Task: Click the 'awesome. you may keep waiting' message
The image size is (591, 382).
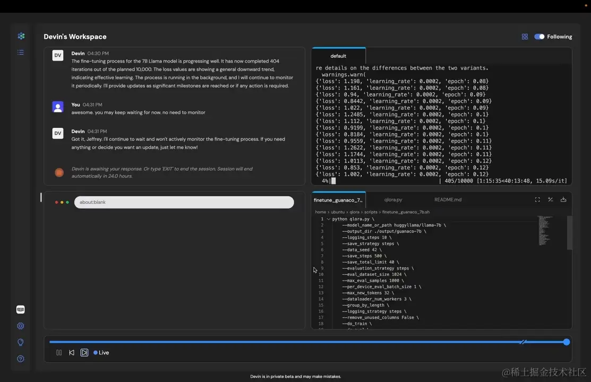Action: point(139,112)
